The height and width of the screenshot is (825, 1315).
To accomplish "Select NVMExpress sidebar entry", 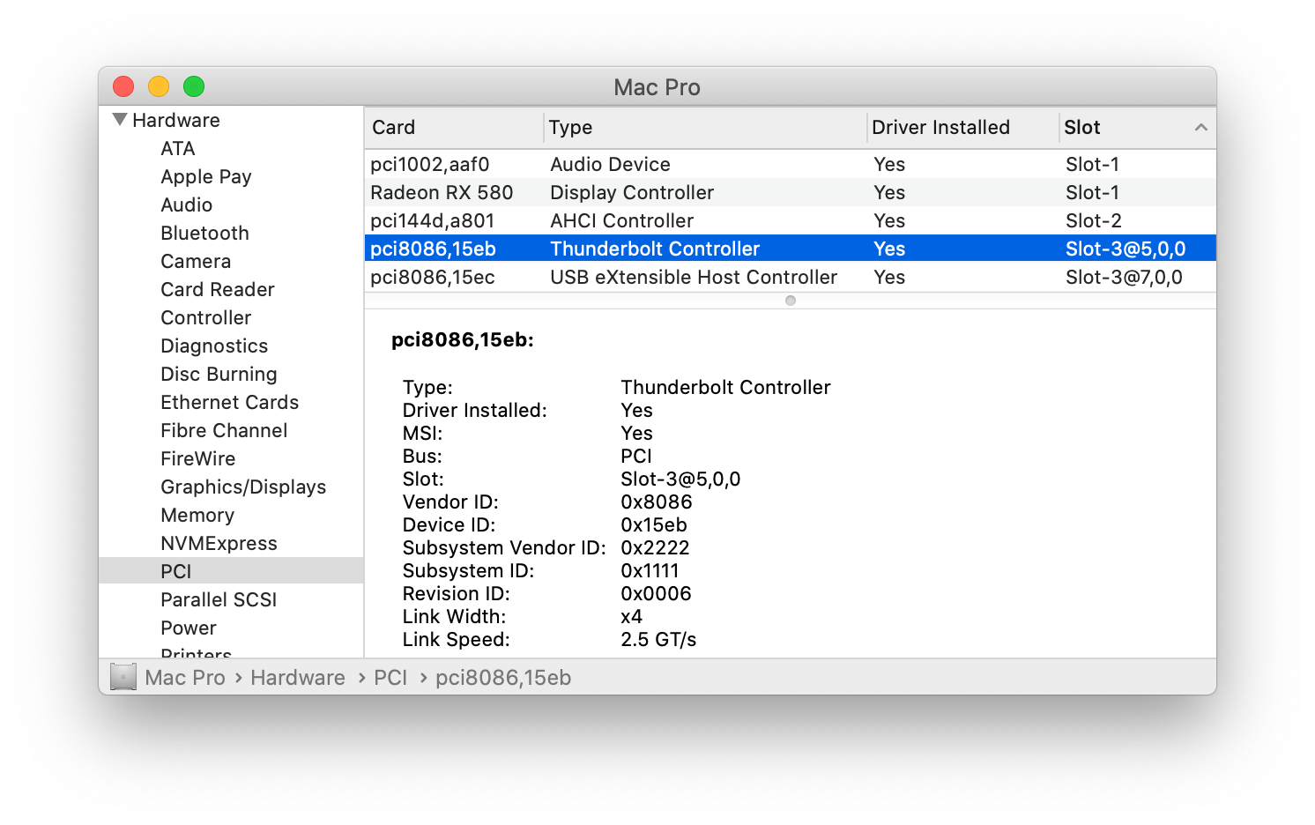I will coord(219,543).
